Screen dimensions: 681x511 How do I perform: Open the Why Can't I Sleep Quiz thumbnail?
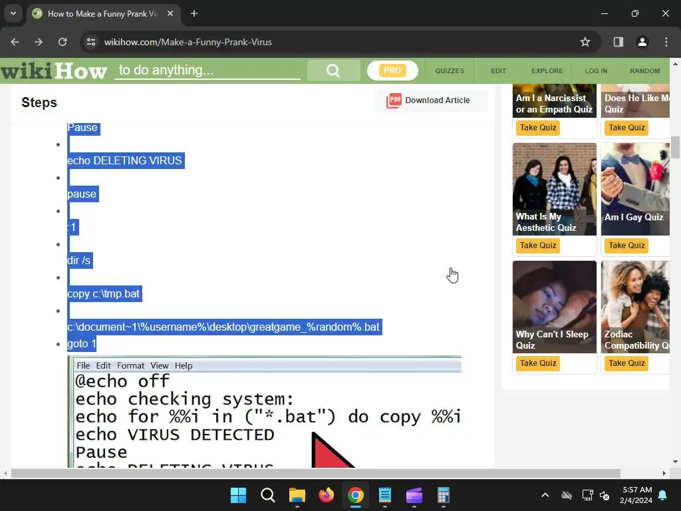click(554, 307)
